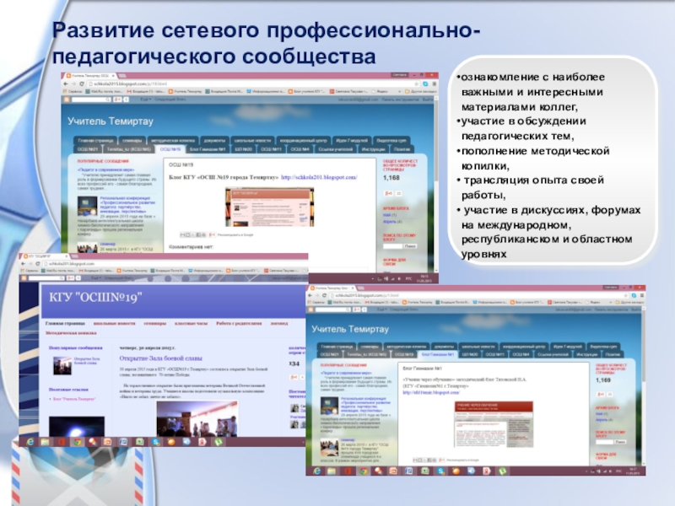Click ОСШ №19 blog preview thumbnail in top window

coord(269,207)
